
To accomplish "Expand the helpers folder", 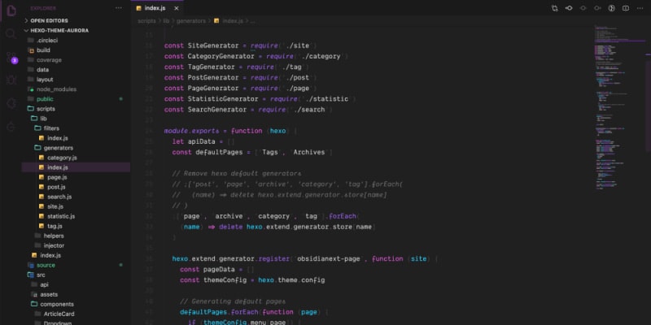I will [x=53, y=236].
